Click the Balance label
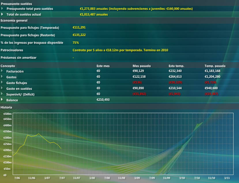Image resolution: width=239 pixels, height=183 pixels. [x=12, y=100]
